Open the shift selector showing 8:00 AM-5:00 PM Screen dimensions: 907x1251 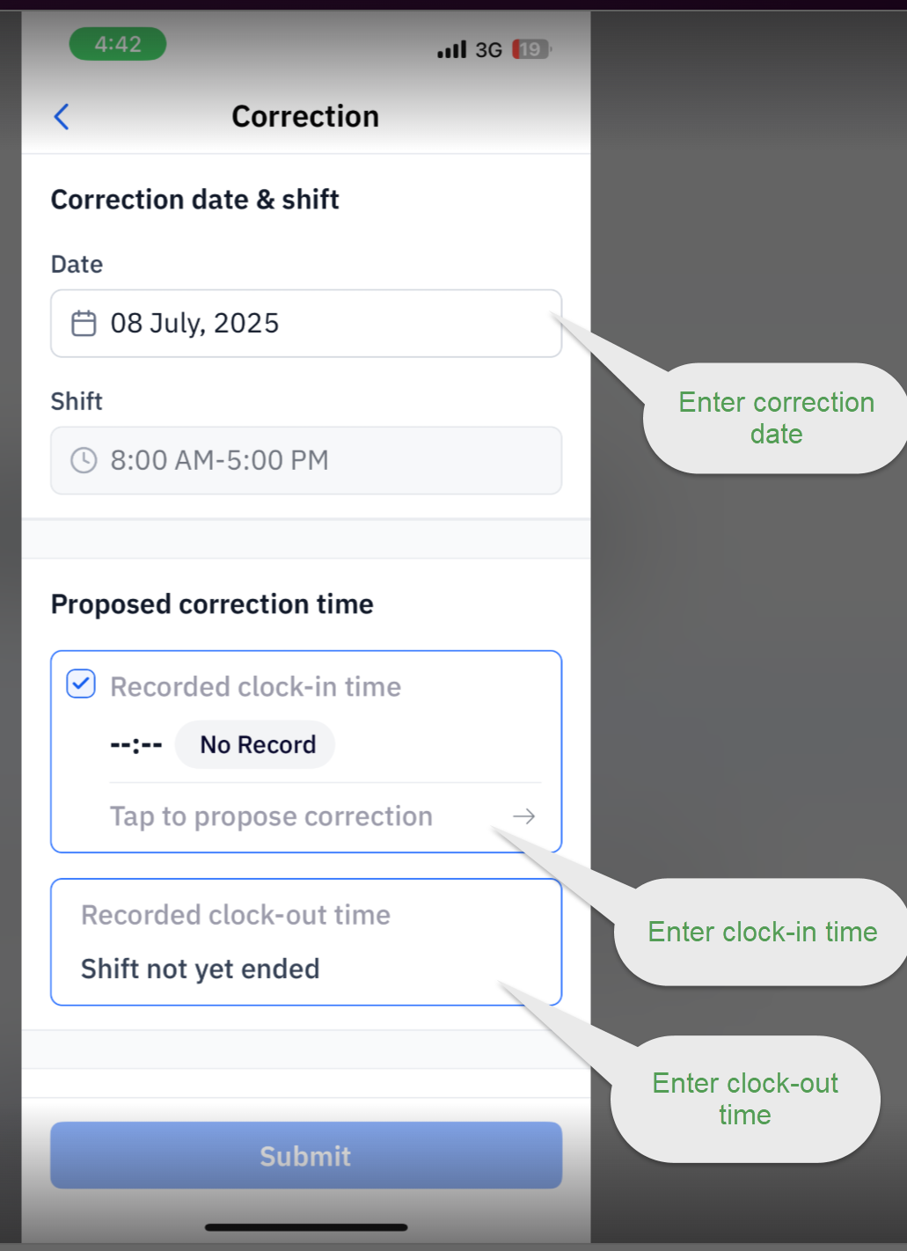pos(305,460)
